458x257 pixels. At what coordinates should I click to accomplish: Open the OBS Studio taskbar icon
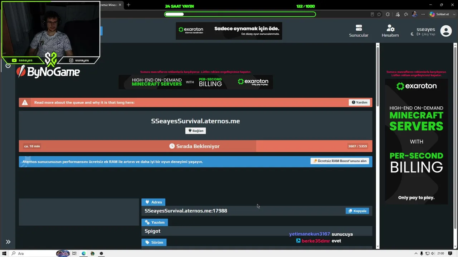pos(101,253)
